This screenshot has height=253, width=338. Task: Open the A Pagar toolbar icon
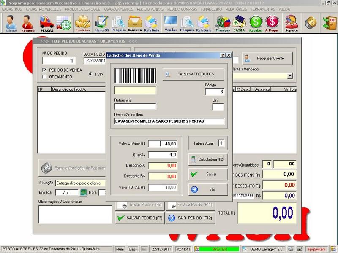pos(272,23)
